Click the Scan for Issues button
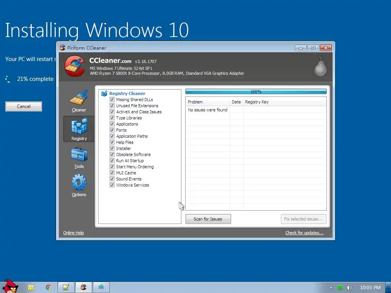This screenshot has width=391, height=293. coord(208,219)
